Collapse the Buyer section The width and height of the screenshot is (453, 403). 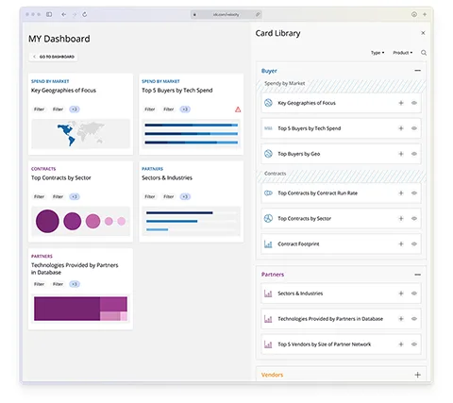[x=417, y=71]
